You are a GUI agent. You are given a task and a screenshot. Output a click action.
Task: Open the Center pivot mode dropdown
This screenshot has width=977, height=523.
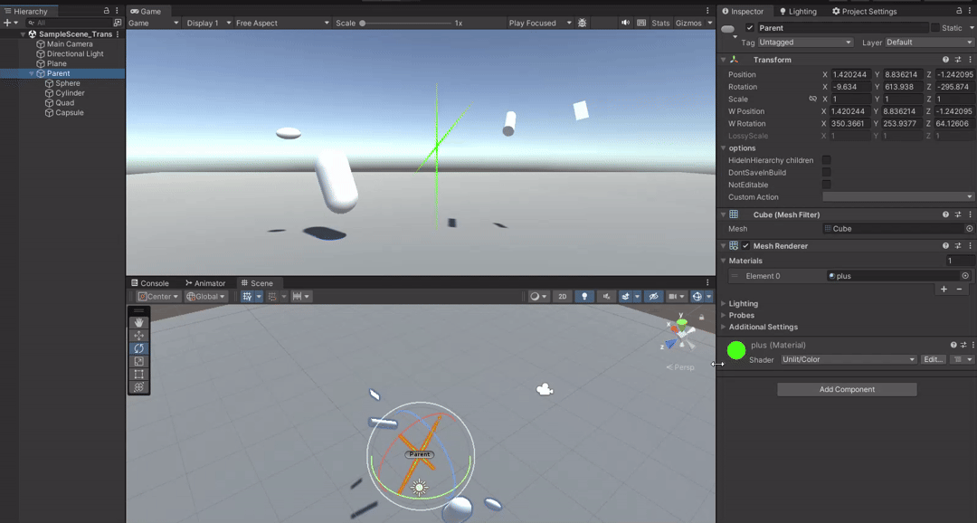point(158,297)
